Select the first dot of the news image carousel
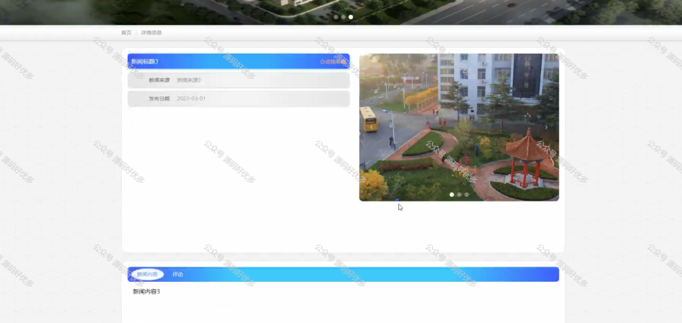Viewport: 682px width, 323px height. [x=452, y=195]
